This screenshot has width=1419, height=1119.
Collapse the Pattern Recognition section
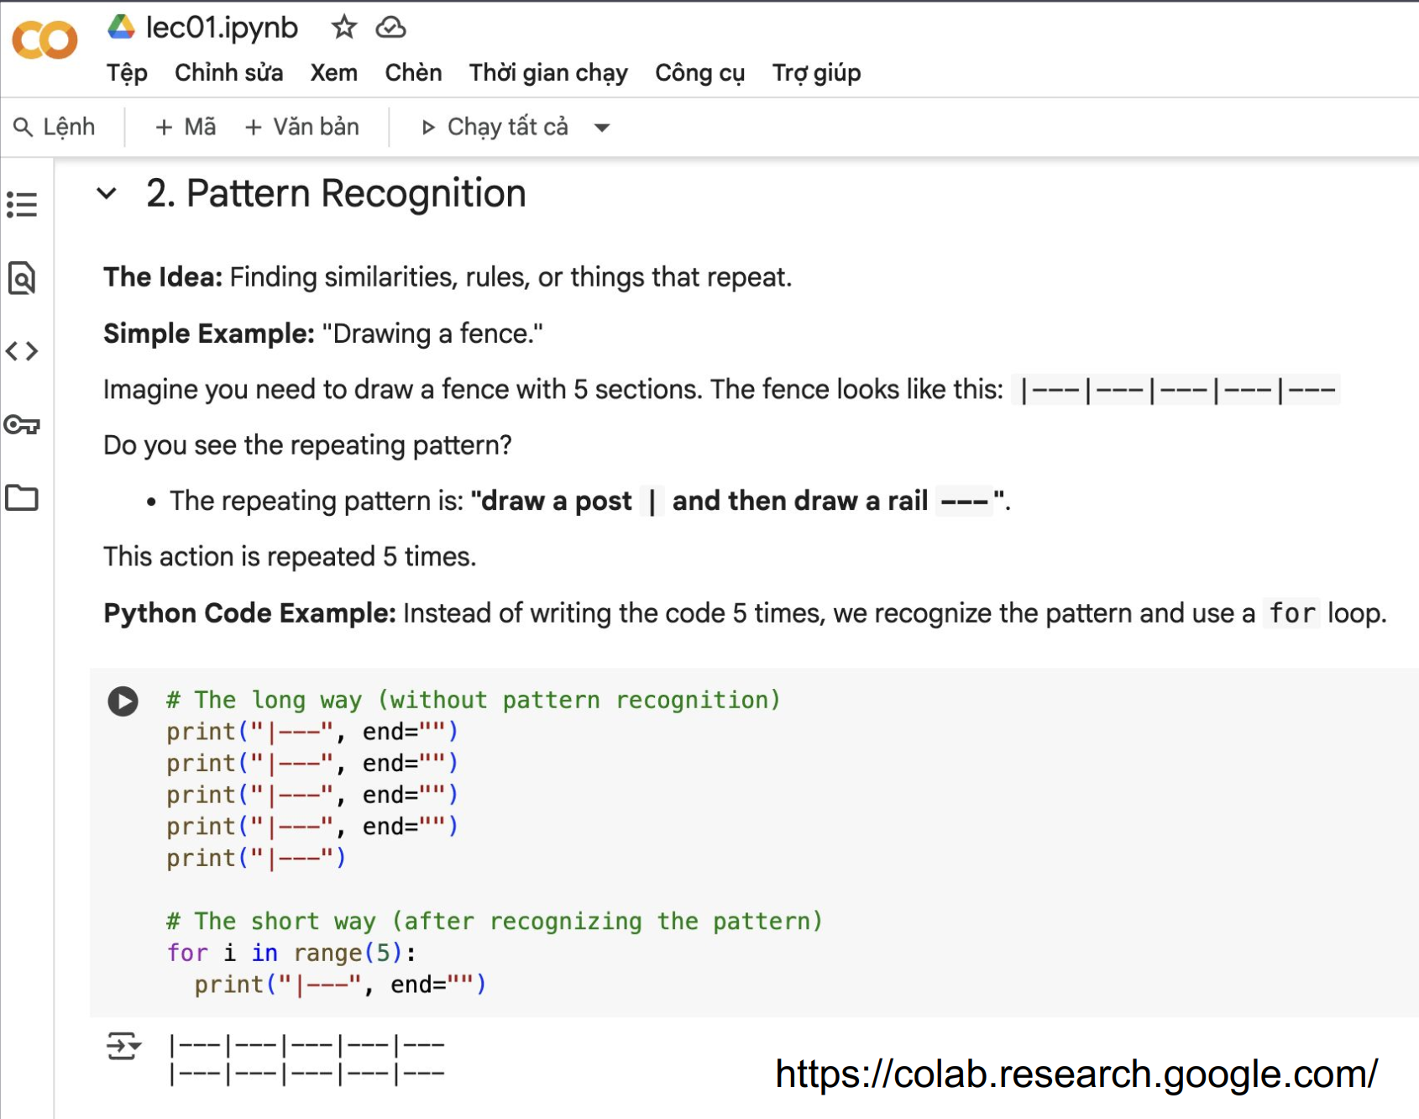106,193
